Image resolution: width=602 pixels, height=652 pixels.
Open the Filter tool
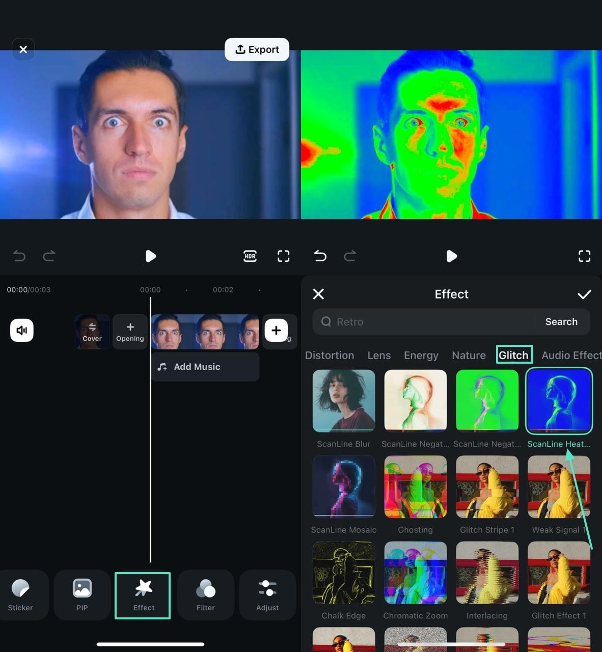[206, 595]
